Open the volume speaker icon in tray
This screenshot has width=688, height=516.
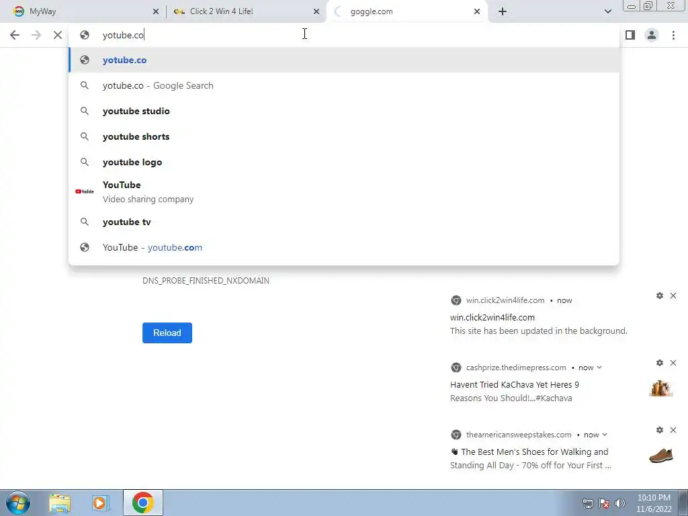[619, 503]
